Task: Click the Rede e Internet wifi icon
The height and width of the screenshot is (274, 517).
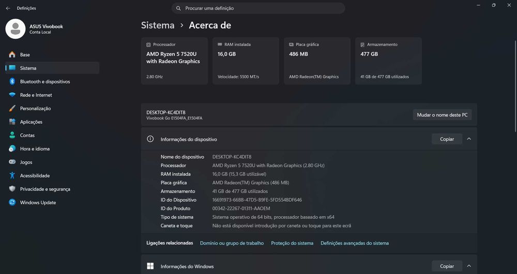Action: click(x=12, y=95)
